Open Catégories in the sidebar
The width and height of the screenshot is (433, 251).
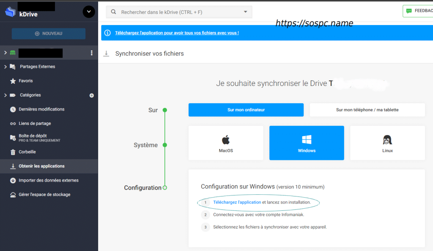click(x=30, y=95)
